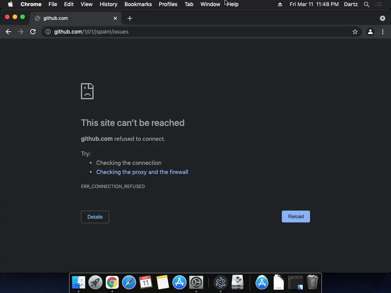Image resolution: width=391 pixels, height=293 pixels.
Task: Close the github.com tab
Action: 115,18
